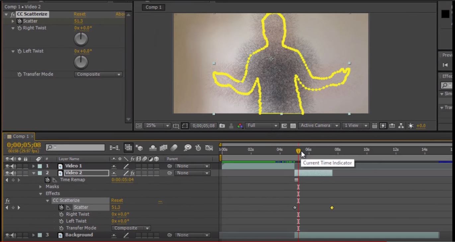Hide the Background layer with eye icon
The width and height of the screenshot is (455, 242).
pos(7,235)
